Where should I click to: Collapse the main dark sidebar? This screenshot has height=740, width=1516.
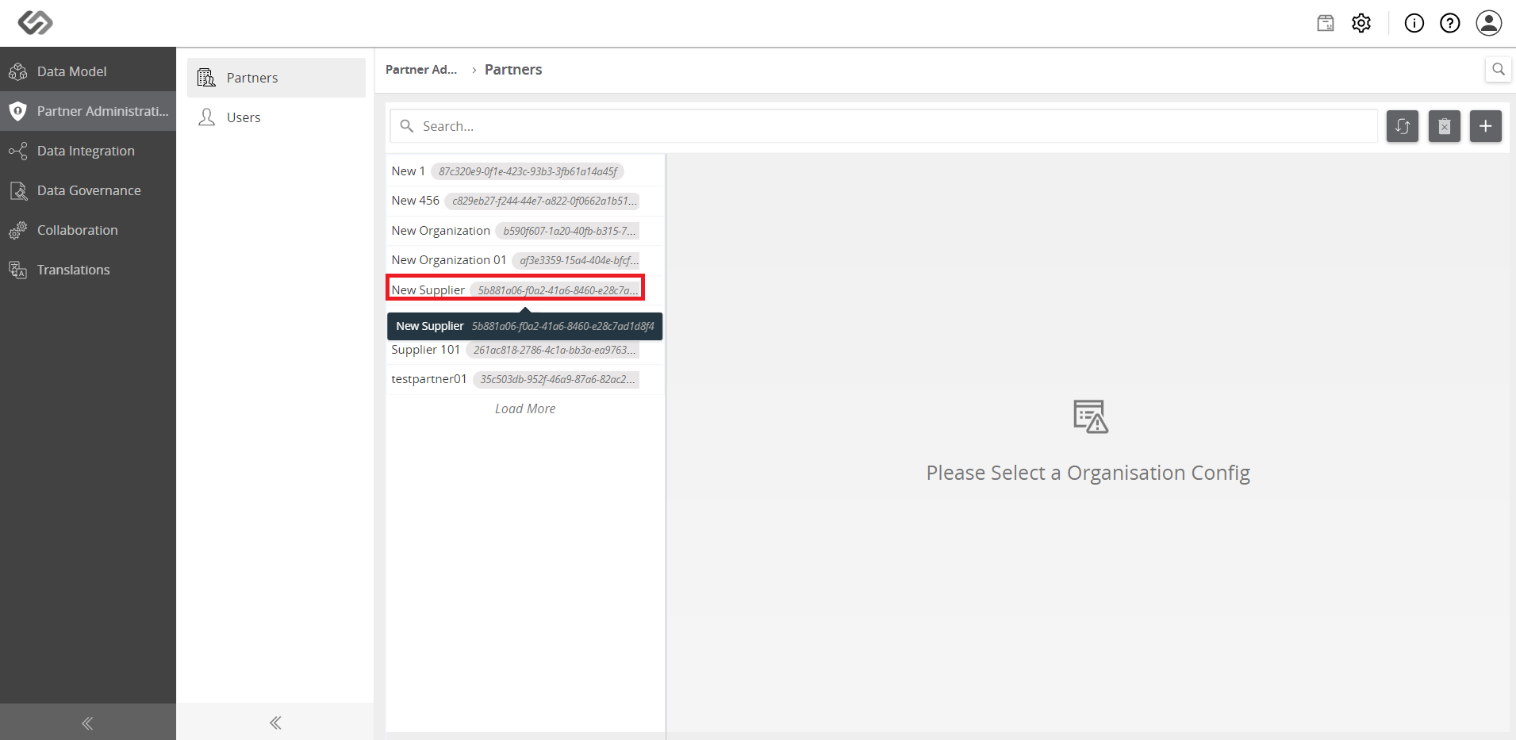coord(88,723)
